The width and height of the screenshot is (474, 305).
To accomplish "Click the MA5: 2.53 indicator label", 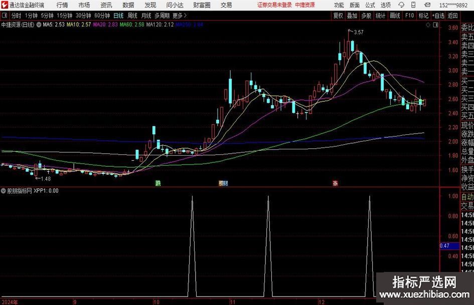I will (54, 25).
